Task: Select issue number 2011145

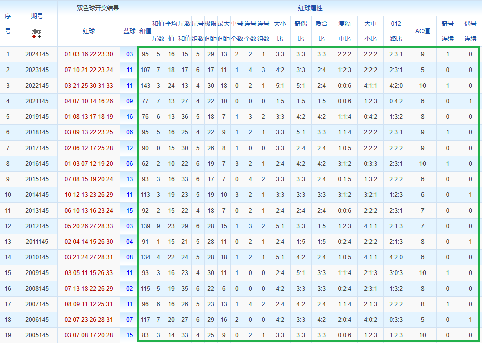Action: 37,242
